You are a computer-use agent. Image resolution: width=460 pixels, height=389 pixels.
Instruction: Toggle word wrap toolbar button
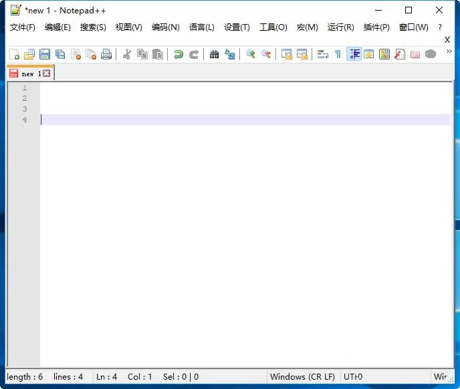click(322, 55)
